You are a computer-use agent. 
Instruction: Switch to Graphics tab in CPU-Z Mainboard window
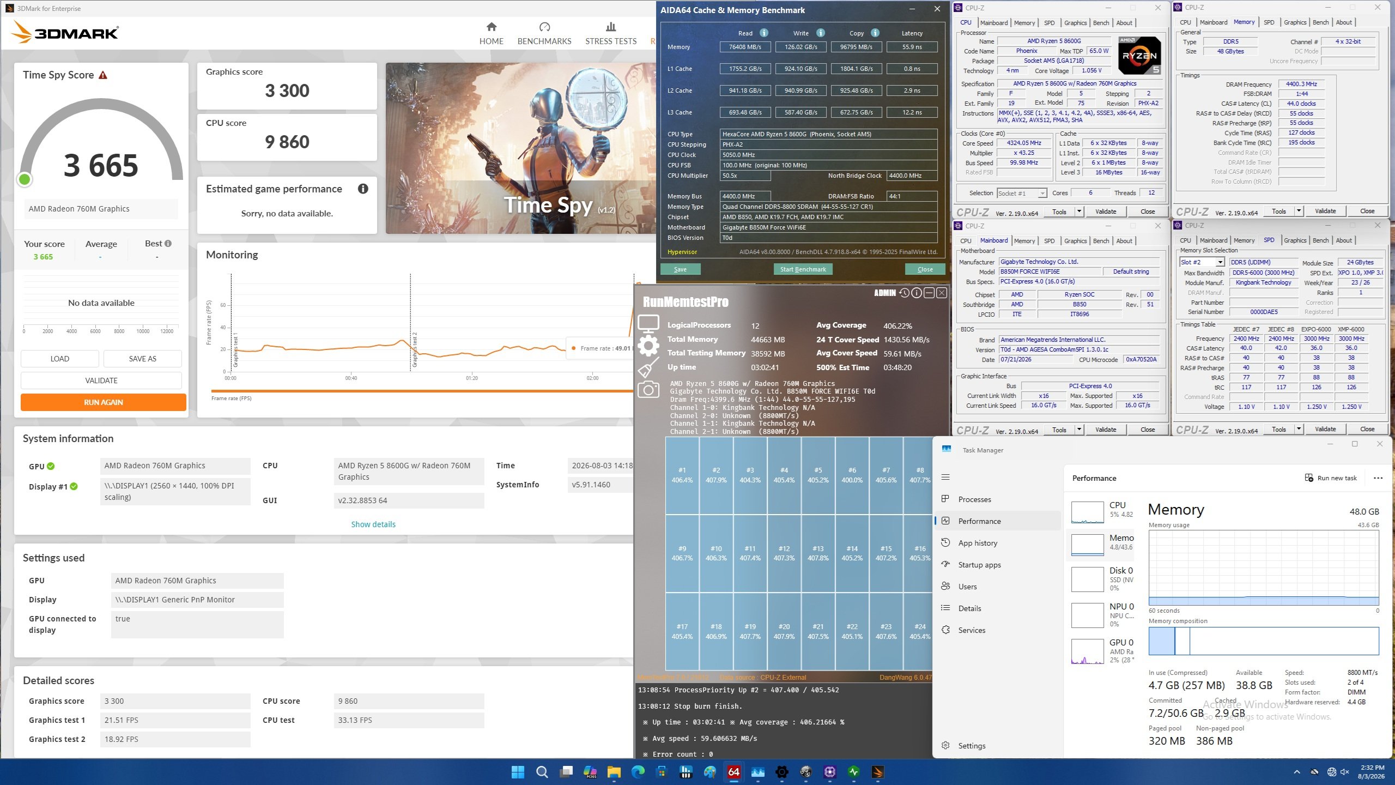[x=1075, y=241]
